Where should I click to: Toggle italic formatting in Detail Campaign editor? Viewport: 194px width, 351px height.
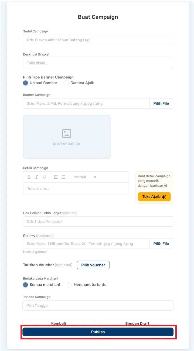tap(36, 177)
